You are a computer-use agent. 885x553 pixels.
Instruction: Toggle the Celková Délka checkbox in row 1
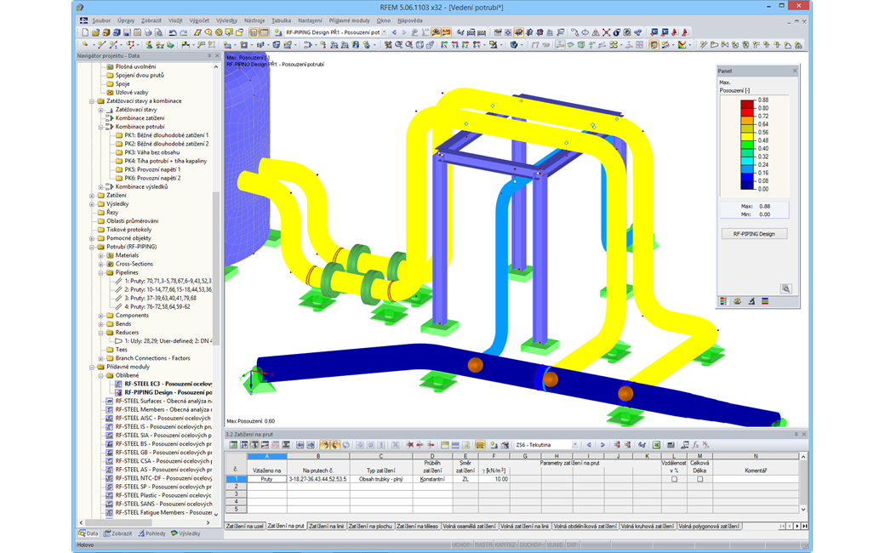699,479
